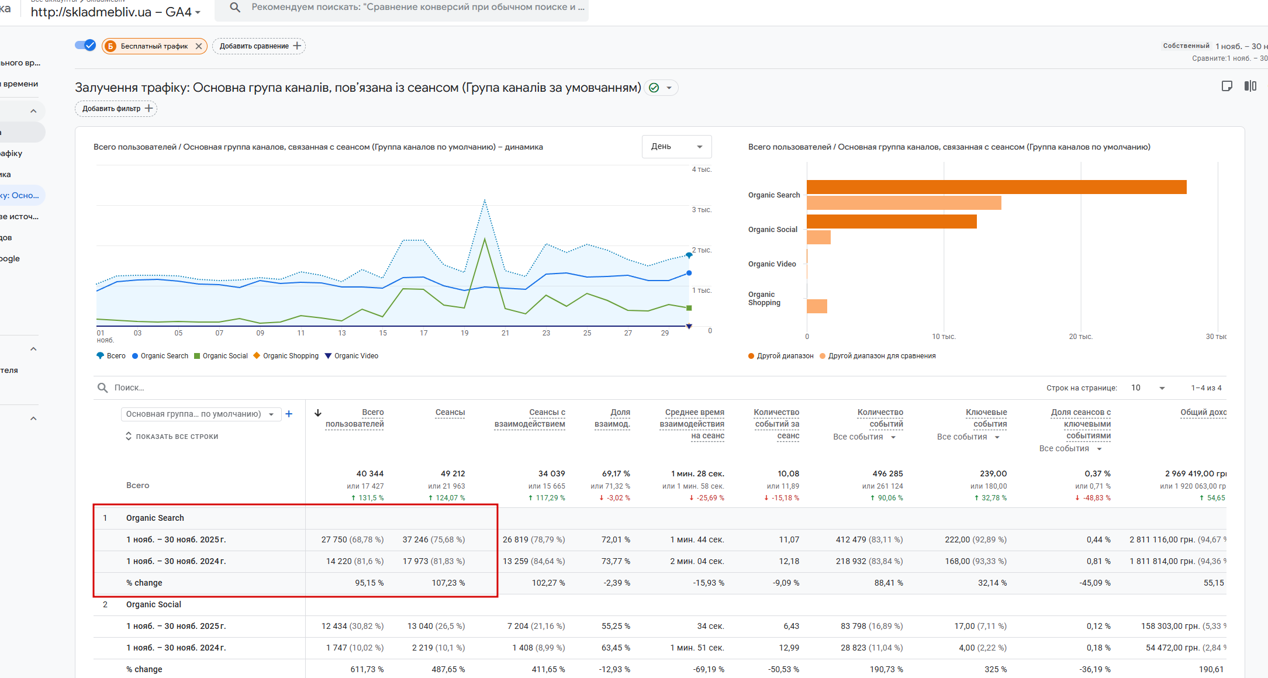Open the report insights note icon
The width and height of the screenshot is (1268, 678).
click(1227, 87)
